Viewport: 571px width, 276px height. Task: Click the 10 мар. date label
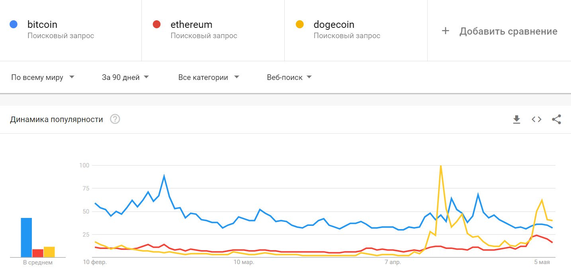[244, 262]
